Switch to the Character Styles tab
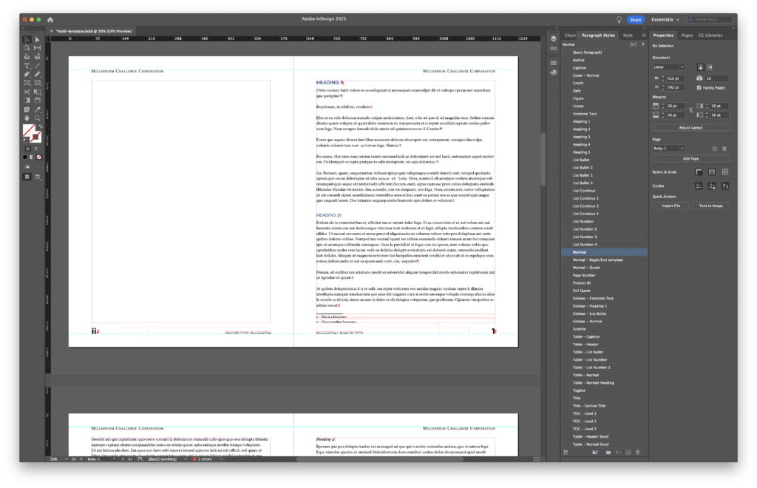Image resolution: width=757 pixels, height=488 pixels. point(570,35)
